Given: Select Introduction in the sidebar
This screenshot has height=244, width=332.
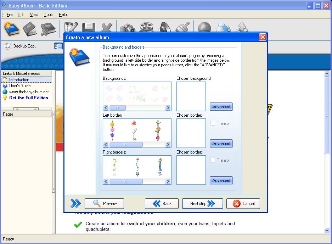Looking at the screenshot, I should click(x=27, y=80).
